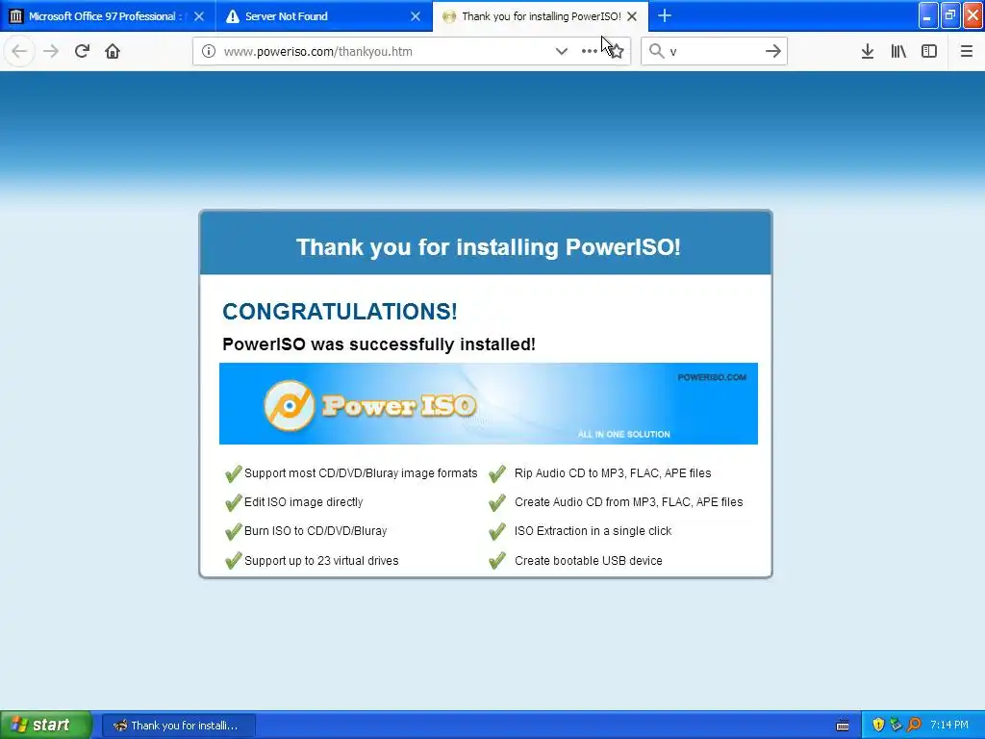The height and width of the screenshot is (739, 985).
Task: Click the PowerISO disc logo in the banner
Action: tap(289, 405)
